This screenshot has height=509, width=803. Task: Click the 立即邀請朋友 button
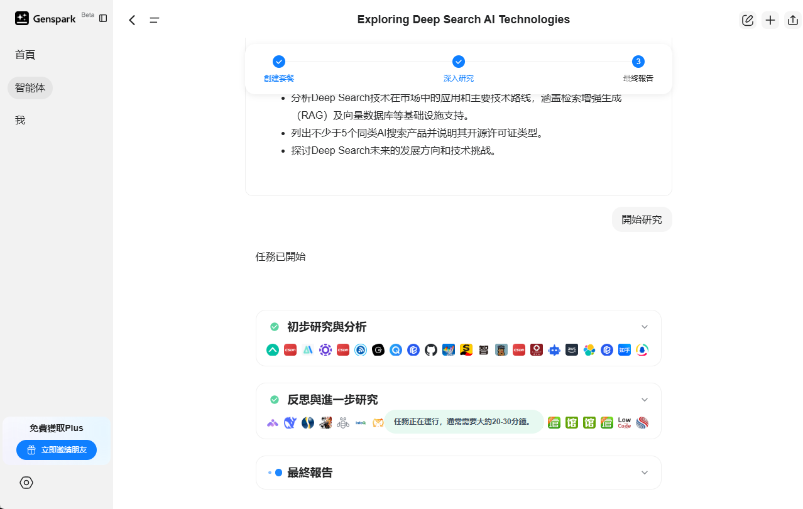57,450
